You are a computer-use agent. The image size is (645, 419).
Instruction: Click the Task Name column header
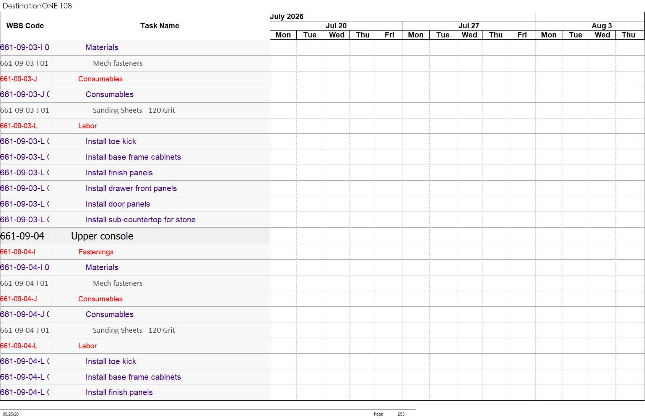(x=159, y=26)
